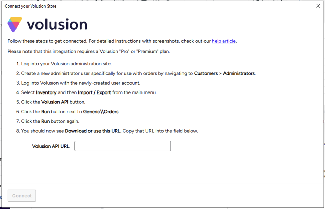Screen dimensions: 325x209
Task: Click the Connect button
Action: point(22,196)
